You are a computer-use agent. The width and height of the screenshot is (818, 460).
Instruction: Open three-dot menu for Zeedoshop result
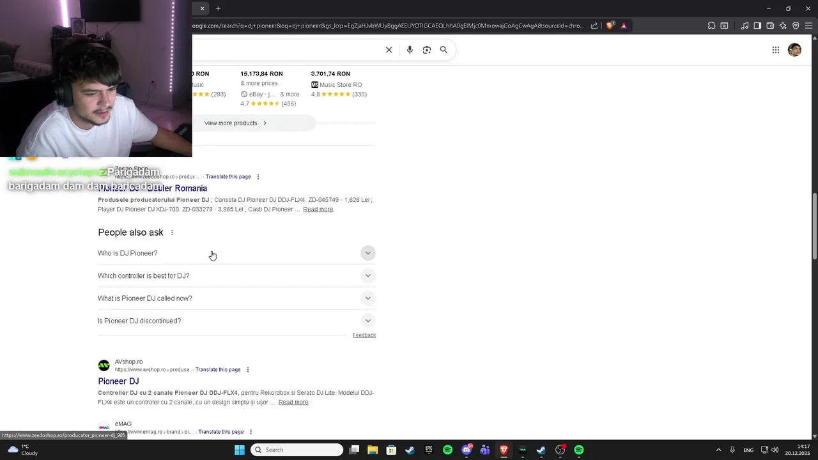(x=258, y=177)
